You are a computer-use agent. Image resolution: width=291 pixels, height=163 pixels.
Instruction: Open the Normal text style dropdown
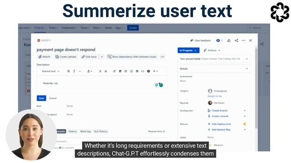coord(50,71)
